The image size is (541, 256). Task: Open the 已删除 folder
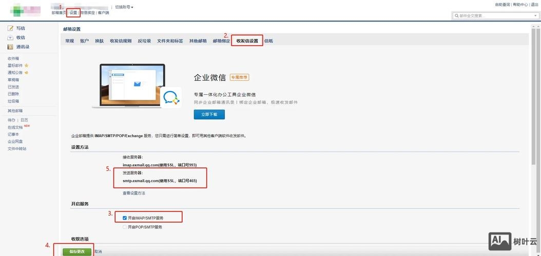point(13,94)
